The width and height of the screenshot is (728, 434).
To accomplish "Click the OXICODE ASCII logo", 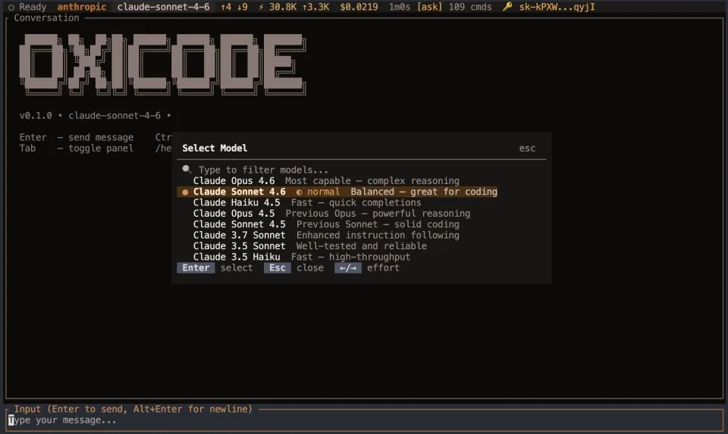I will pos(162,64).
